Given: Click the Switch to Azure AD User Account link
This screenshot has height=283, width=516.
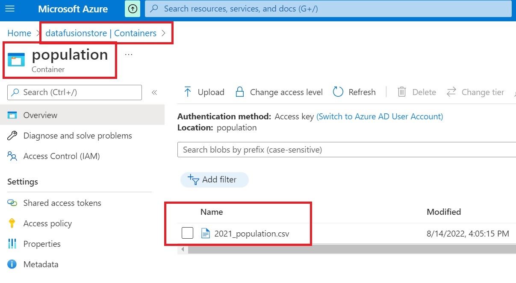Looking at the screenshot, I should click(x=379, y=116).
